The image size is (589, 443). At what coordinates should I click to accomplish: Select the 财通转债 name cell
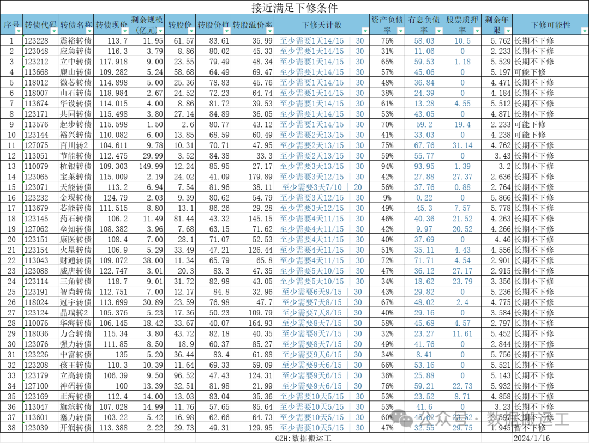tap(76, 261)
